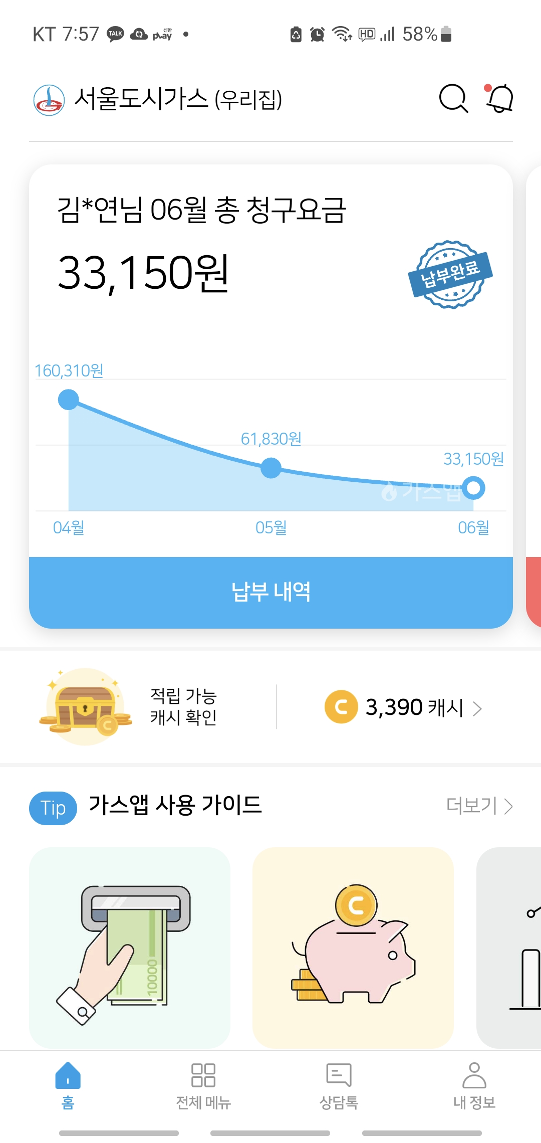Select the 04월 data point on chart

69,400
